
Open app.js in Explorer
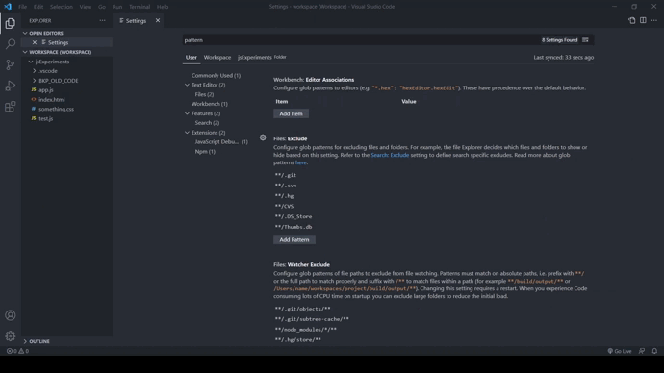(x=46, y=90)
